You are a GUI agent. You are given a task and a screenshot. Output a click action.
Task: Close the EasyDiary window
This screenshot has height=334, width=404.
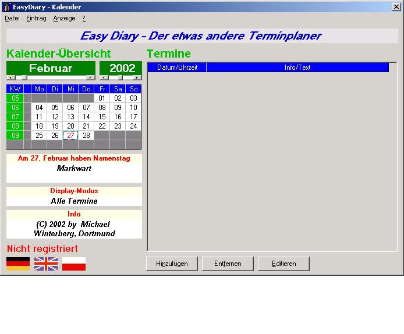[396, 7]
